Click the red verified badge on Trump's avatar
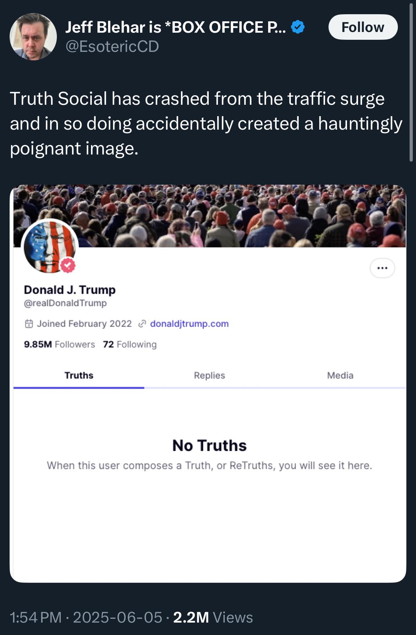Screen dimensions: 416x635 click(x=68, y=266)
